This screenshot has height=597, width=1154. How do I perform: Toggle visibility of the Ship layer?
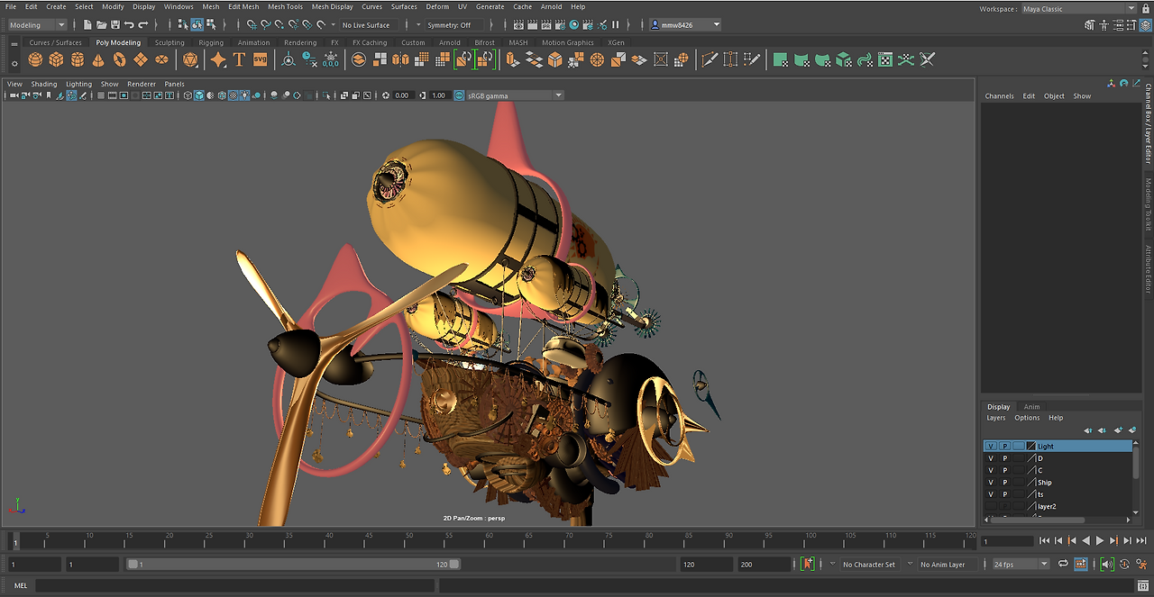pyautogui.click(x=991, y=482)
